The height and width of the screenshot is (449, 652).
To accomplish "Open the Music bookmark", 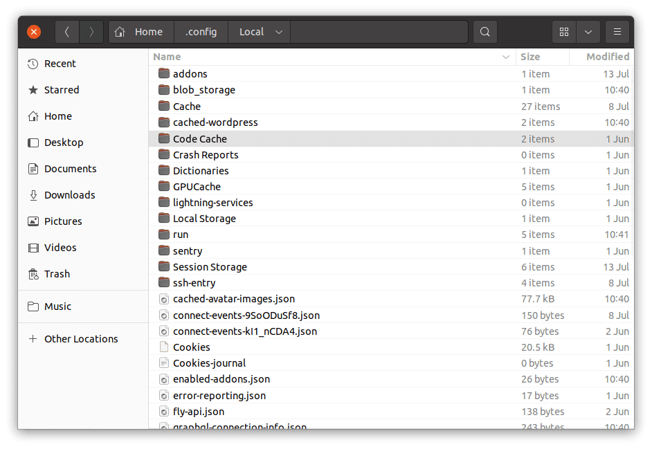I will pyautogui.click(x=57, y=306).
